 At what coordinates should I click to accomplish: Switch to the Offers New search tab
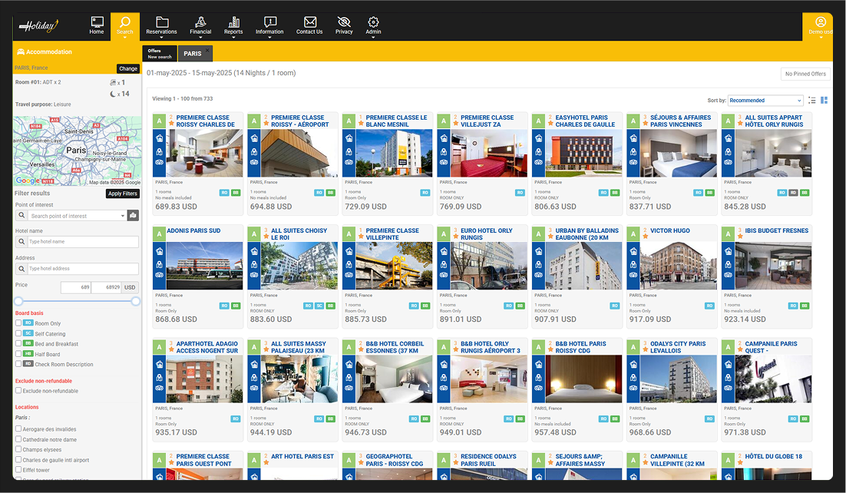pyautogui.click(x=160, y=54)
